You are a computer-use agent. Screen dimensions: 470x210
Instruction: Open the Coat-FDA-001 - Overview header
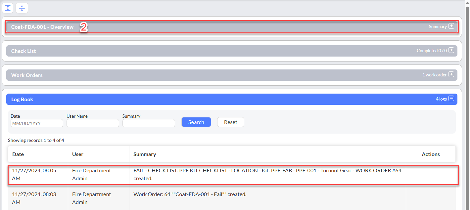coord(42,27)
